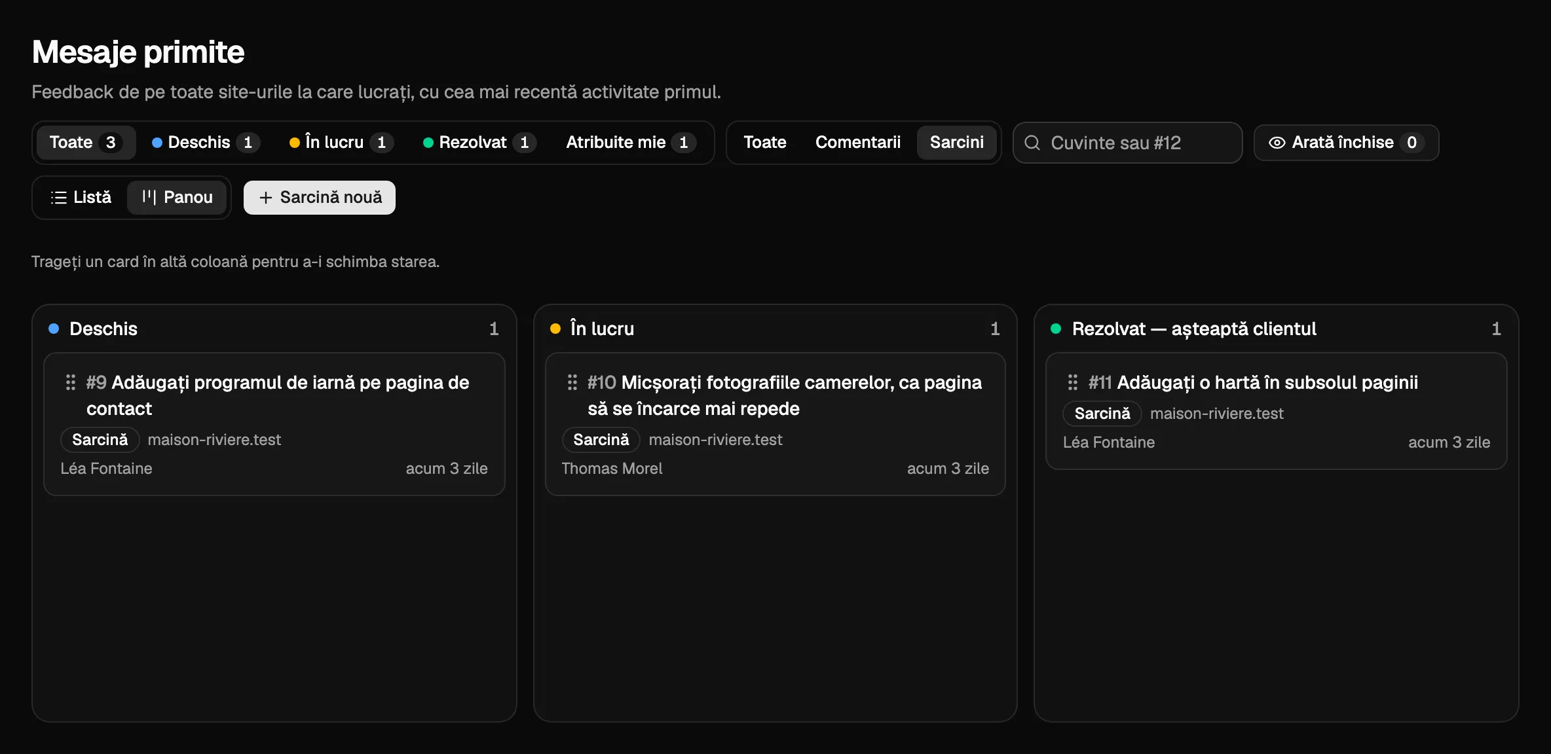This screenshot has height=754, width=1551.
Task: Show items in Atribuite mie
Action: coord(630,143)
